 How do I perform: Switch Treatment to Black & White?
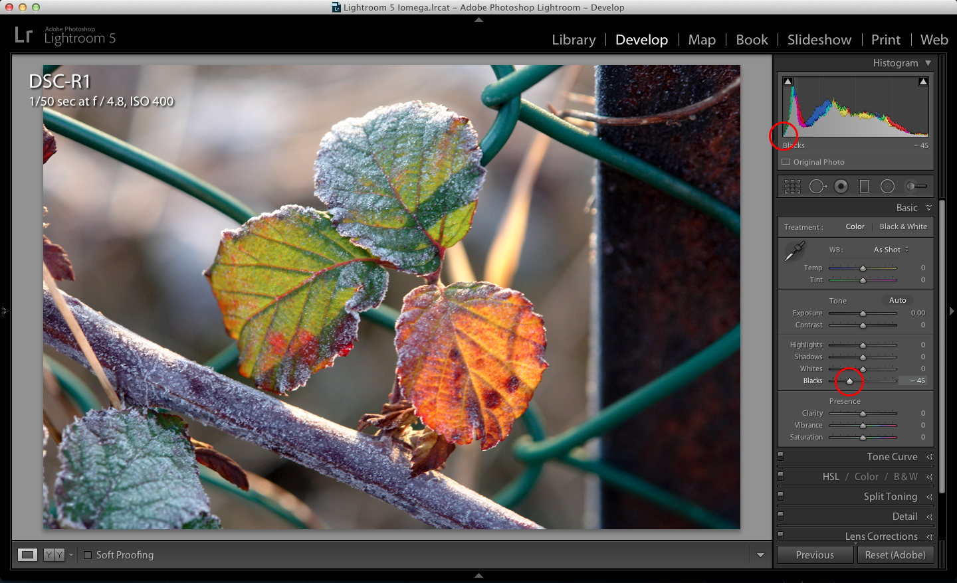click(x=903, y=226)
